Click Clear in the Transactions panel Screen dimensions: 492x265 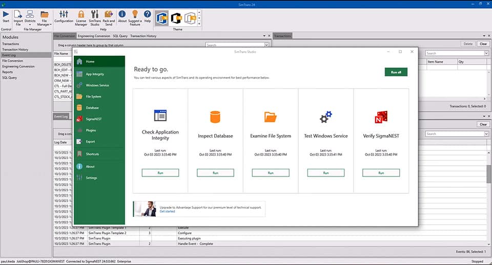click(483, 44)
